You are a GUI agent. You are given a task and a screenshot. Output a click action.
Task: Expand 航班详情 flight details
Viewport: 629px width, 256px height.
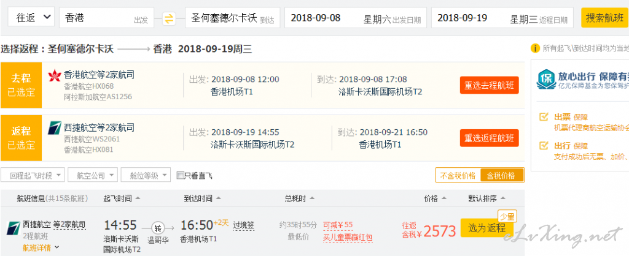pyautogui.click(x=41, y=247)
